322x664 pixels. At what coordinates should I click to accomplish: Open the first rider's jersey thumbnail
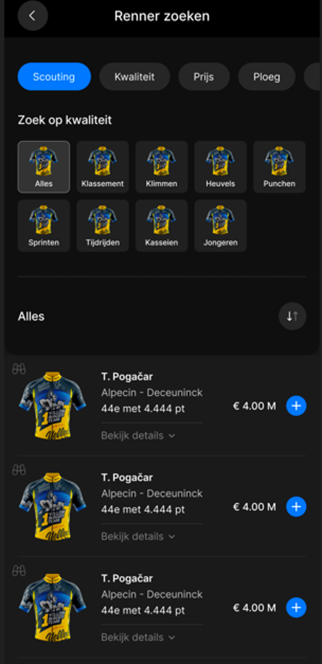pyautogui.click(x=52, y=405)
